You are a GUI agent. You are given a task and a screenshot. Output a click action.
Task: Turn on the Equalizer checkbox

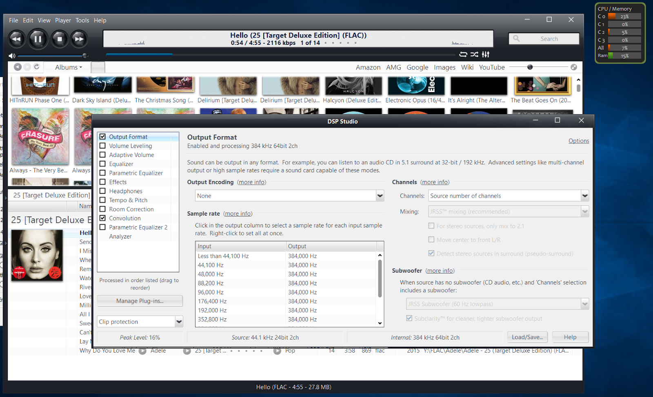(x=102, y=164)
